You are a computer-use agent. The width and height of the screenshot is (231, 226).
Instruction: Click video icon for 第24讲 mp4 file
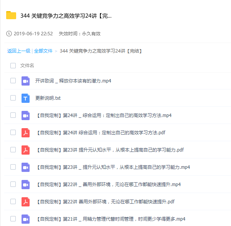(25, 115)
